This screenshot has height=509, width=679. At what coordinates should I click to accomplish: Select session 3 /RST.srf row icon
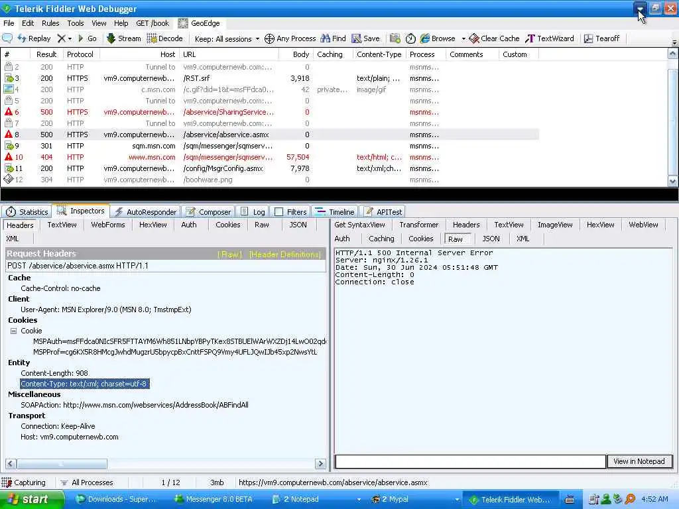[x=9, y=78]
